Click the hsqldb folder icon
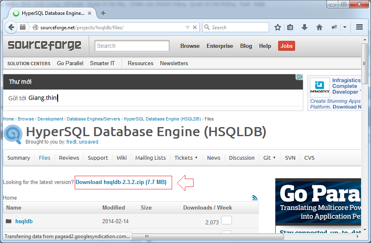371x243 pixels. (9, 221)
